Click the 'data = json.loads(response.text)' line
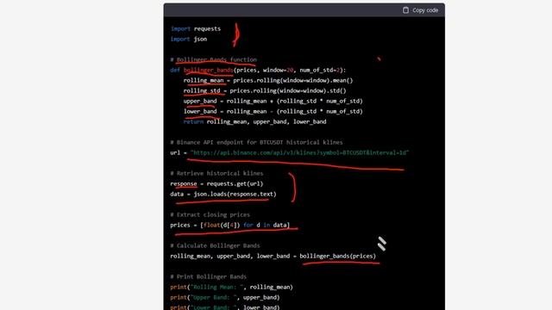 tap(223, 194)
